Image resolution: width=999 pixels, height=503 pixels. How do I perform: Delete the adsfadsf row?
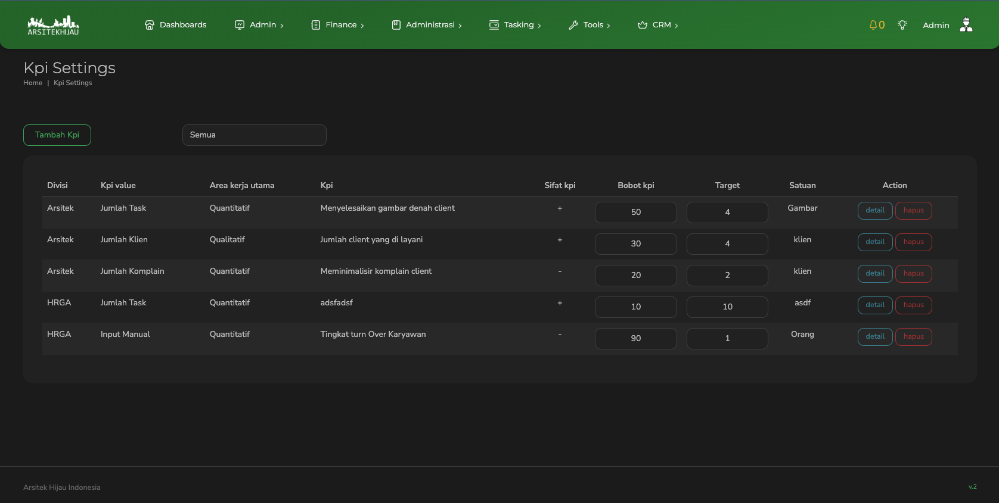tap(914, 305)
